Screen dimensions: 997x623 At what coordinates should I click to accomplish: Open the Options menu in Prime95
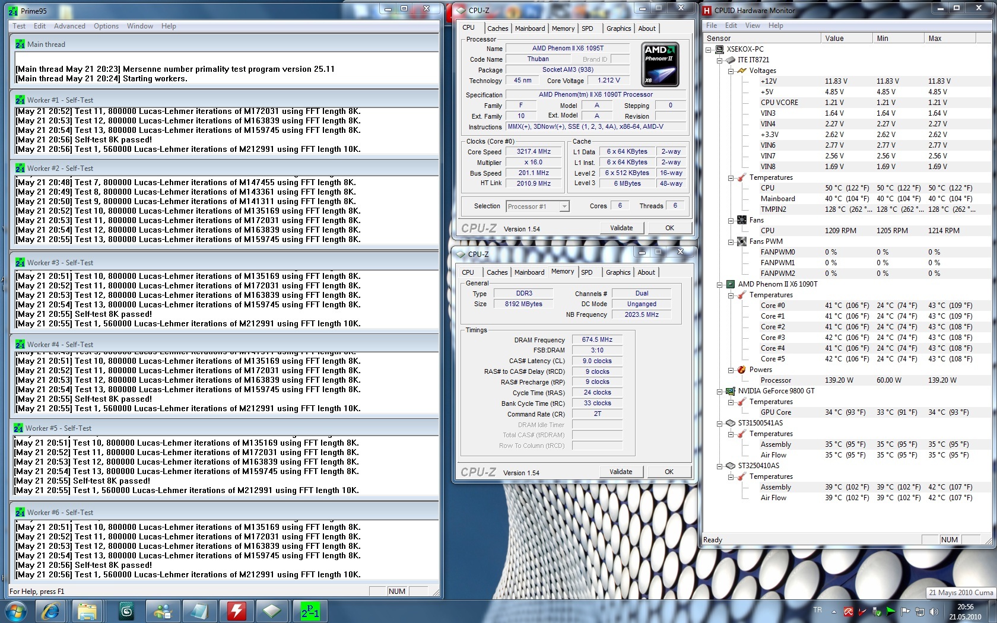coord(106,26)
